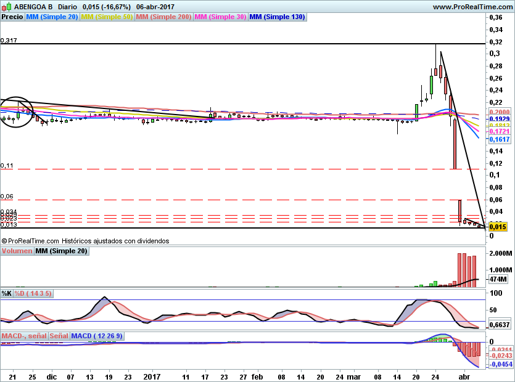The width and height of the screenshot is (515, 382).
Task: Click the yellow 0,015 current price tag
Action: click(498, 227)
